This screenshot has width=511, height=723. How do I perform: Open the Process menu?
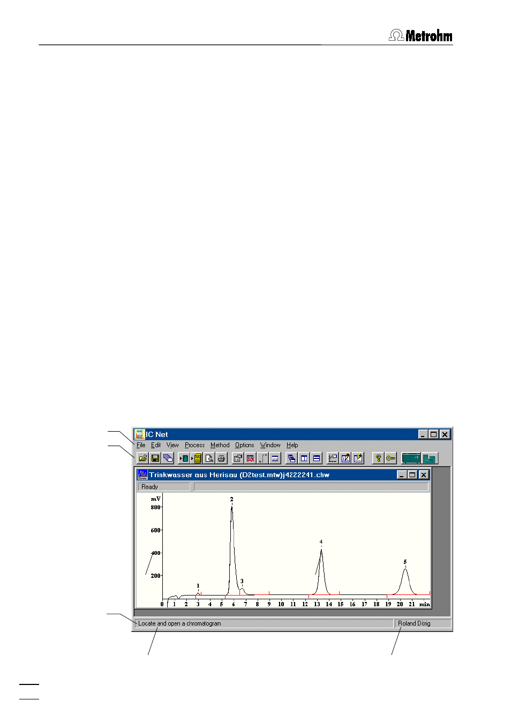coord(194,445)
